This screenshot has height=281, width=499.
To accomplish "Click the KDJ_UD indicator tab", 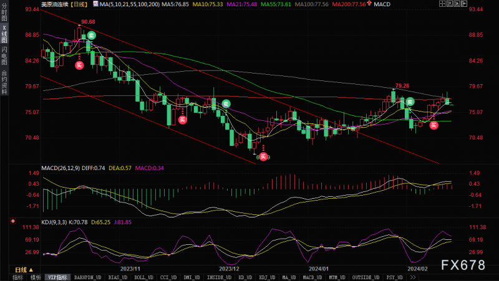I will point(267,277).
